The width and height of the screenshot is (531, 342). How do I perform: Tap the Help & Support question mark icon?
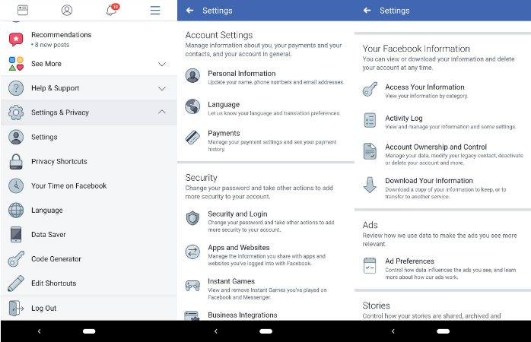[x=16, y=88]
